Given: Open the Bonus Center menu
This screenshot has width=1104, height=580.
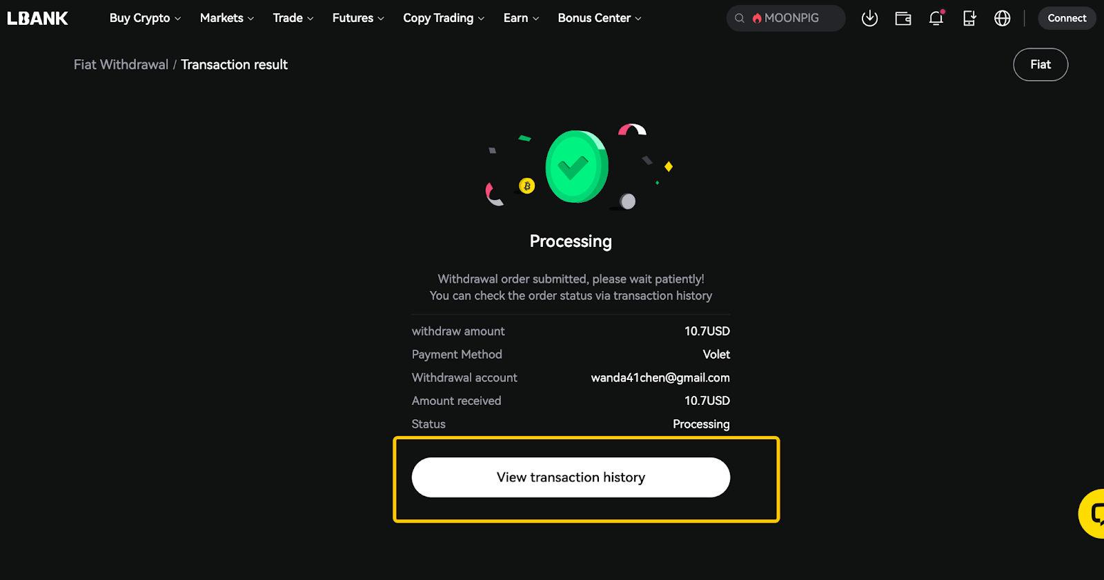Looking at the screenshot, I should (600, 18).
